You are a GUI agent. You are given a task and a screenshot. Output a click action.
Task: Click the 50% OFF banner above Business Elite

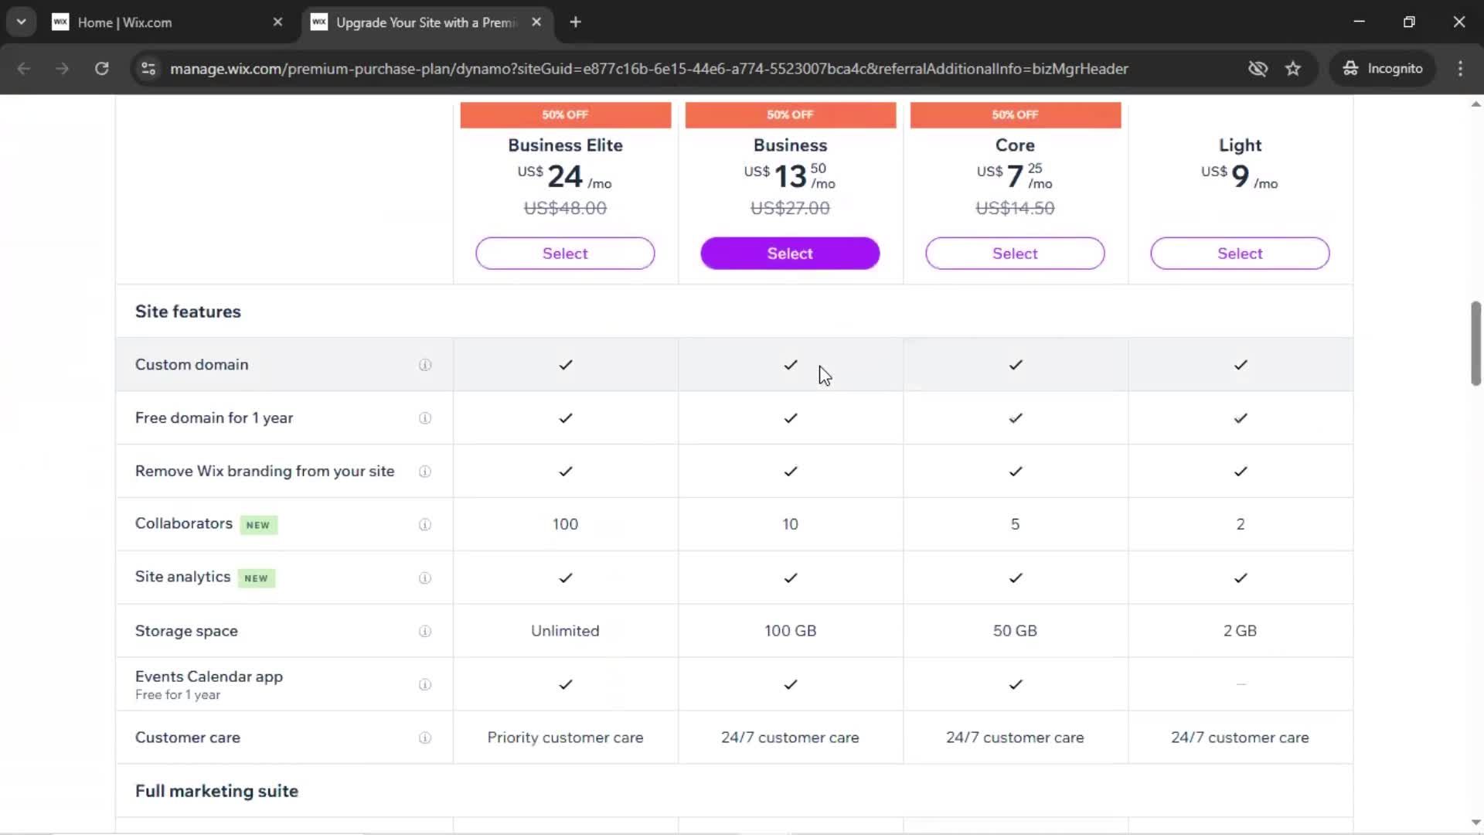[565, 114]
